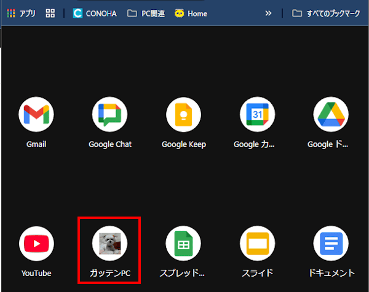This screenshot has width=369, height=292.
Task: Click the Google カ... text label
Action: [254, 144]
